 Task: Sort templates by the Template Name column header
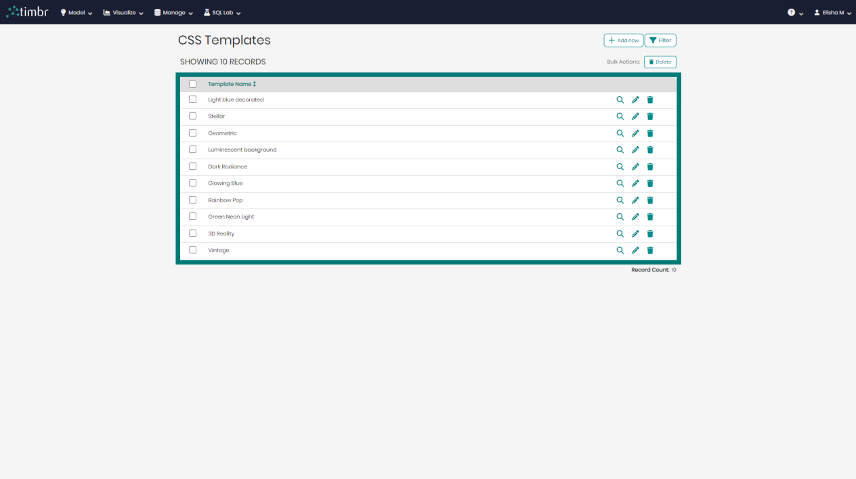click(x=230, y=83)
